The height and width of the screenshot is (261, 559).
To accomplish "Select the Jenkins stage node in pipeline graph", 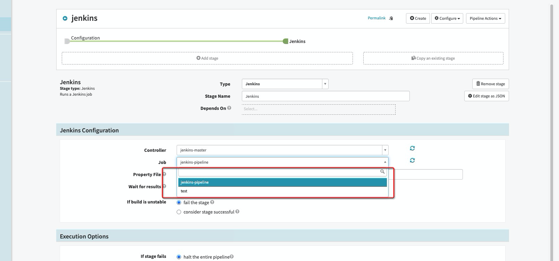I will [286, 41].
